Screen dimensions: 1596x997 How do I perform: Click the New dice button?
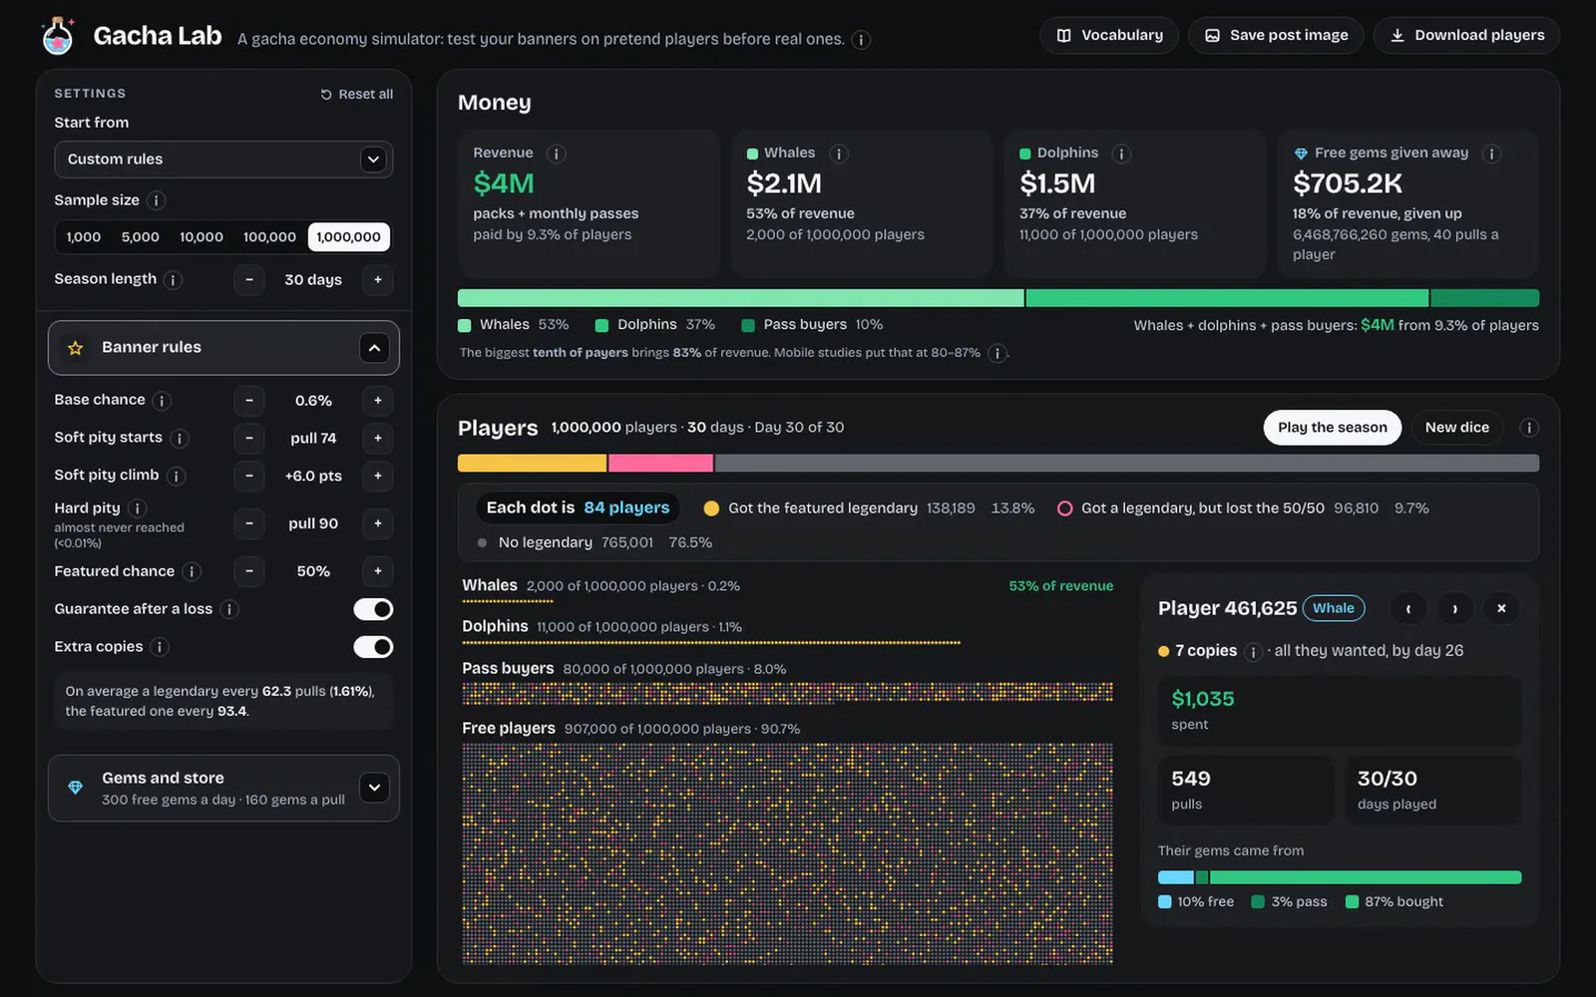(1456, 428)
